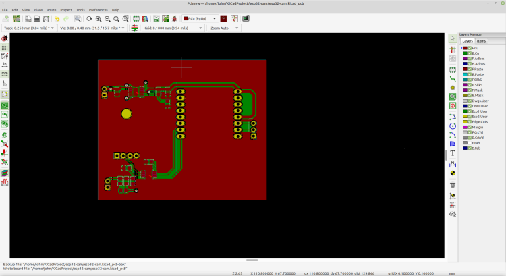The height and width of the screenshot is (276, 506).
Task: Select the B.Mask layer name
Action: pos(478,96)
